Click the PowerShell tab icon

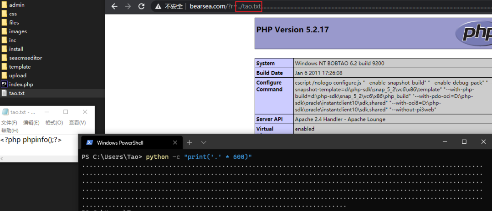tap(89, 142)
